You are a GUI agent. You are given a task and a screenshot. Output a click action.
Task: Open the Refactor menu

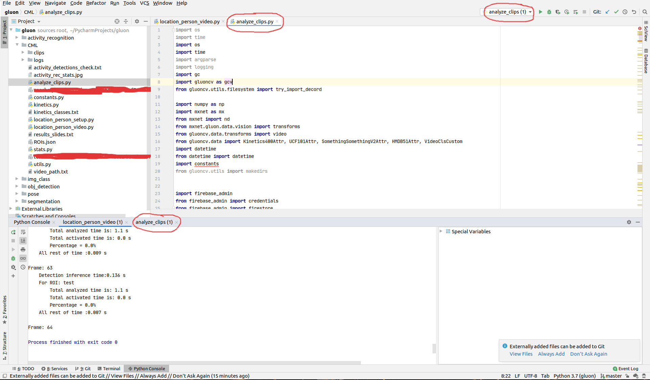[x=96, y=3]
